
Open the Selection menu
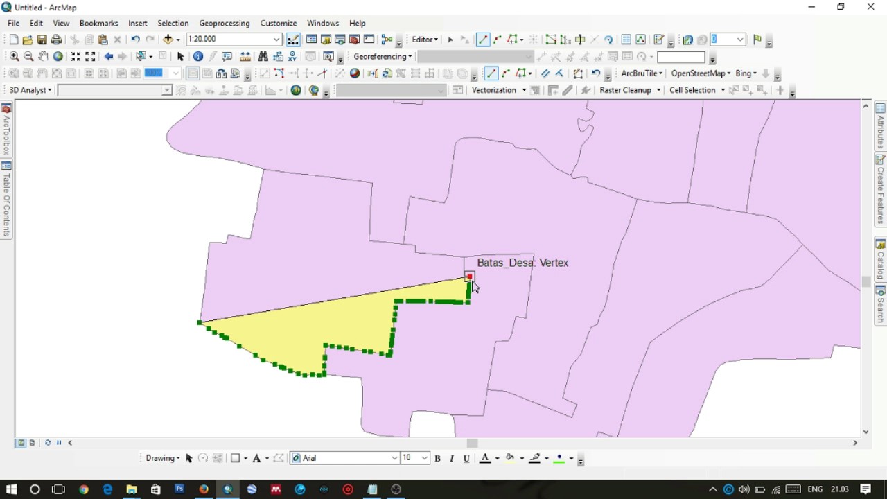coord(173,23)
